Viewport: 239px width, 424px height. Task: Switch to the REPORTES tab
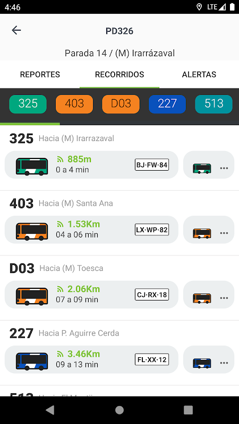tap(40, 74)
